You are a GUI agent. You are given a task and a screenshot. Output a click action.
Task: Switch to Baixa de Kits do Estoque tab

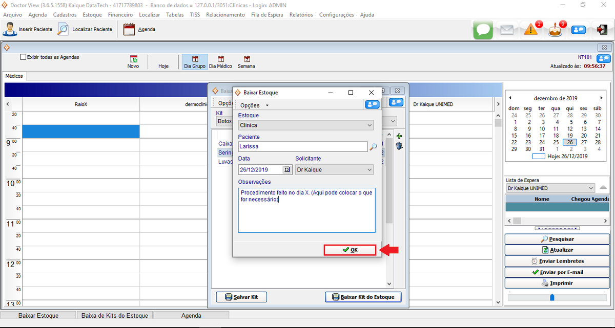[x=114, y=315]
